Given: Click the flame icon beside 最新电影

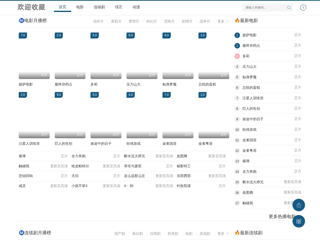Looking at the screenshot, I should [237, 20].
